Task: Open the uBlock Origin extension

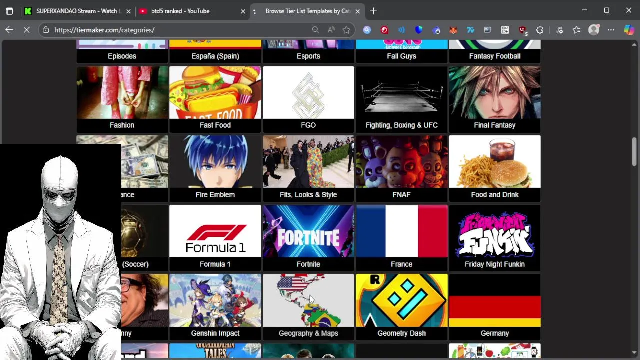Action: [x=523, y=30]
